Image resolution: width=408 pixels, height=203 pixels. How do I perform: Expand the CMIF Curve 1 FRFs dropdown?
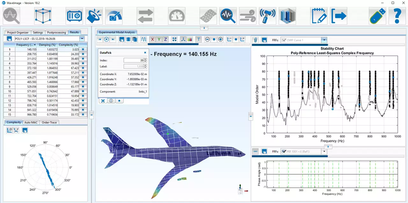coord(324,40)
